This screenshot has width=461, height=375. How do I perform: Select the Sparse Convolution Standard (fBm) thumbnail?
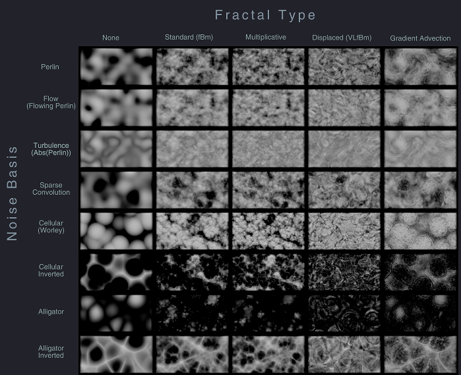(193, 190)
